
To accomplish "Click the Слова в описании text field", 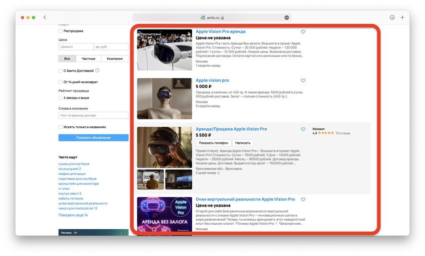I will [94, 115].
